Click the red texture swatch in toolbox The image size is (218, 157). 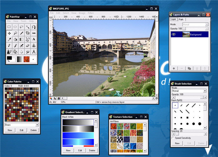[x=27, y=59]
